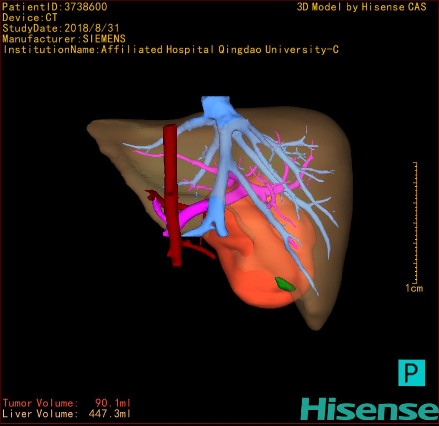
Task: Select the small green lesion in the model
Action: click(285, 284)
